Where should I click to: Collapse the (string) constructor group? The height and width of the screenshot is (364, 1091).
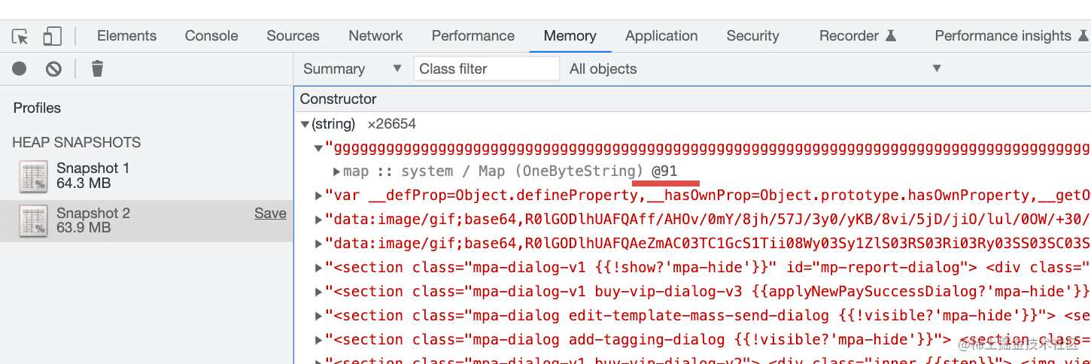coord(305,124)
